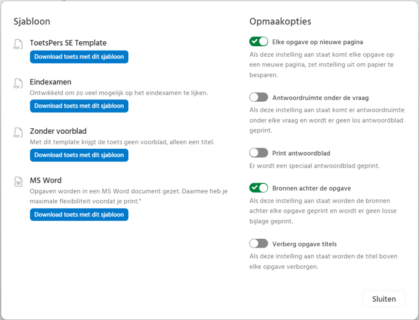Click the 'Verberg opgave titels' label
Viewport: 419px width, 320px height.
[x=305, y=244]
